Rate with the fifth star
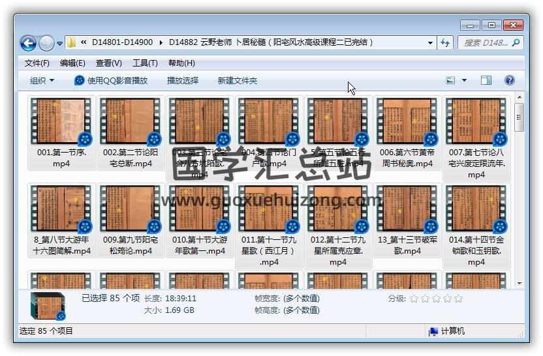Screen dimensions: 543x356 [x=458, y=298]
